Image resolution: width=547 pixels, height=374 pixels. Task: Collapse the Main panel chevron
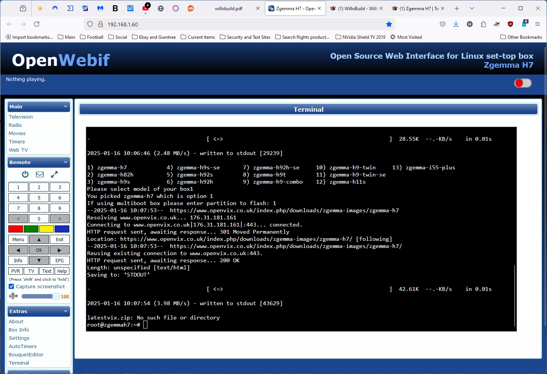tap(66, 106)
